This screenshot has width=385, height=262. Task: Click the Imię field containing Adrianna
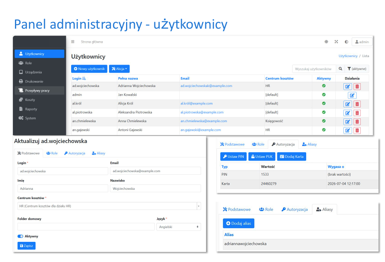[x=63, y=189]
